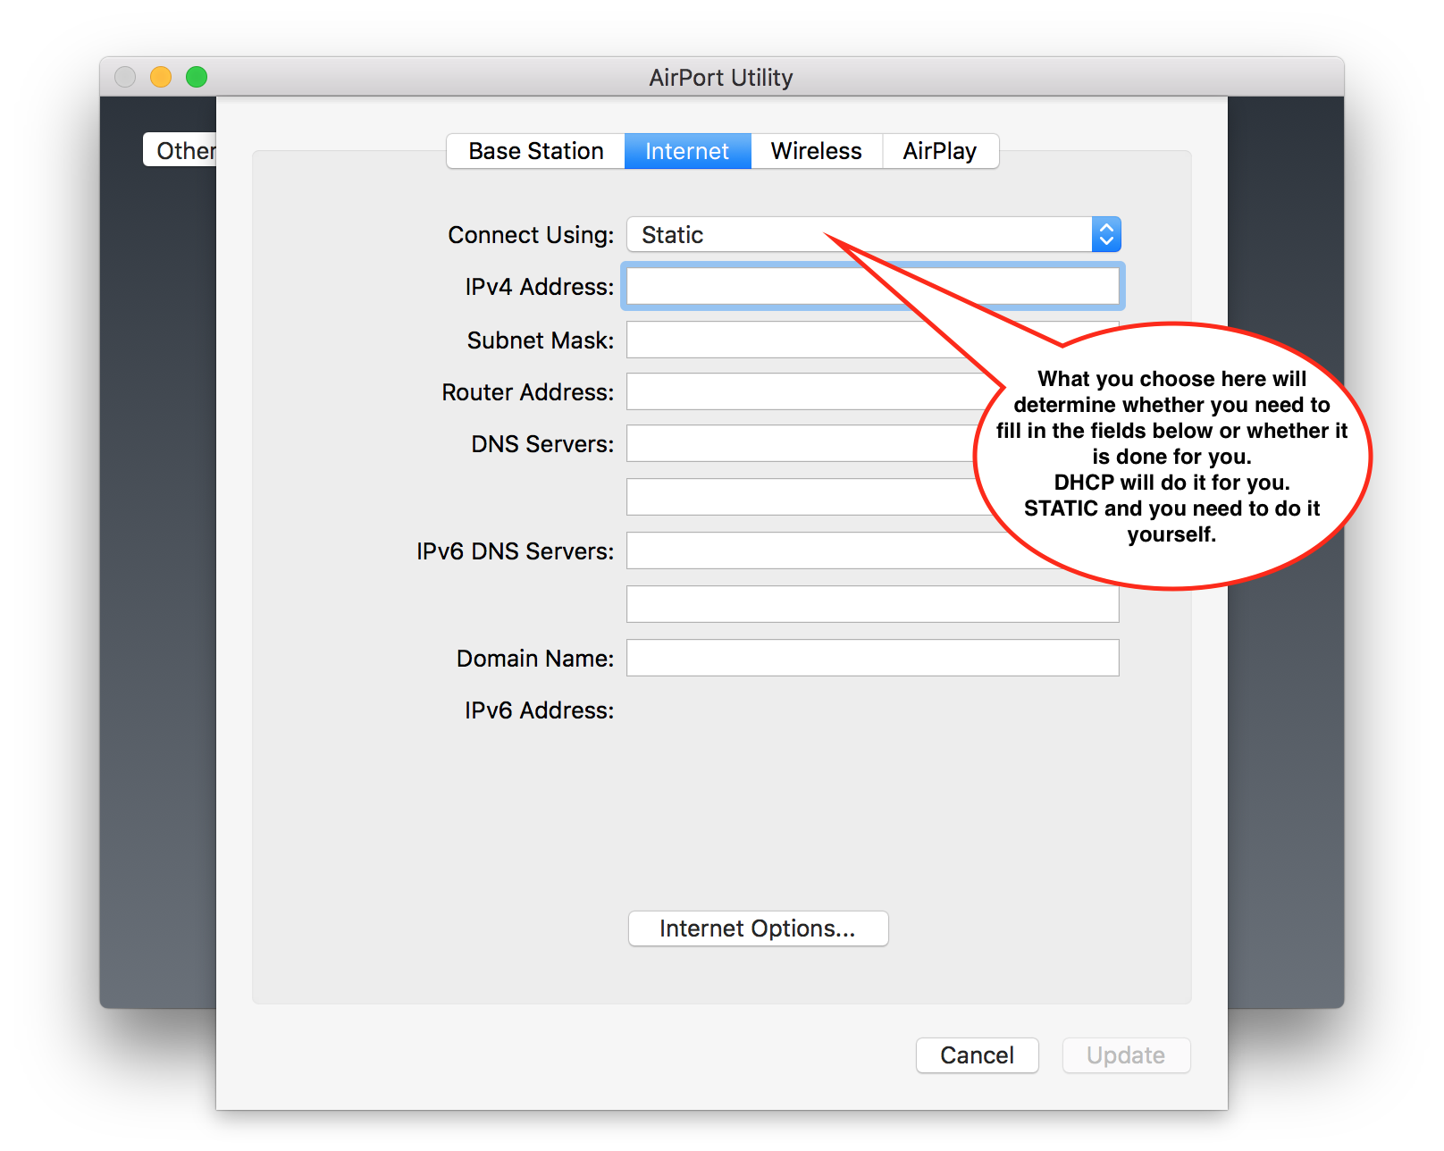Image resolution: width=1444 pixels, height=1151 pixels.
Task: Open Internet Options dialog
Action: pos(758,928)
